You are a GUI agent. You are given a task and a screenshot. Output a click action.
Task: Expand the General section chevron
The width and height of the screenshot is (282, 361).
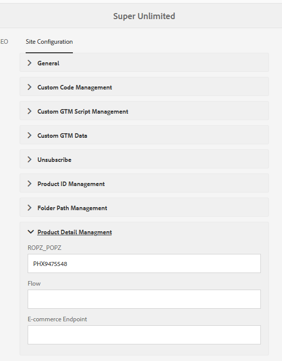point(30,63)
